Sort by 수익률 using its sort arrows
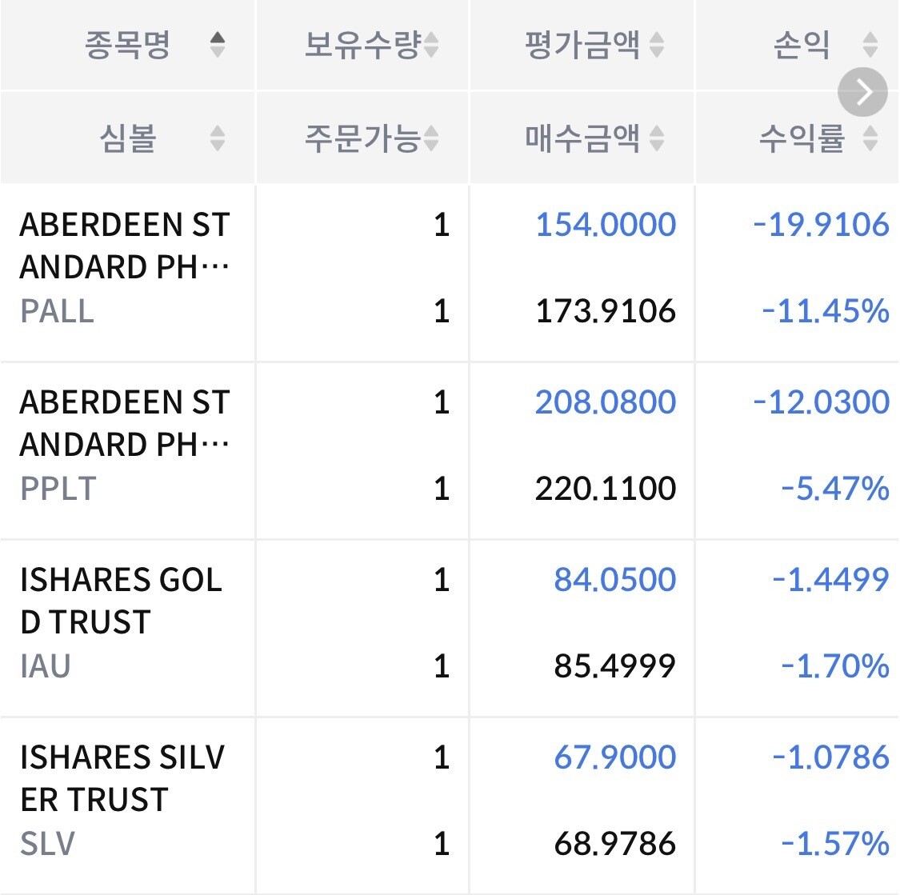The height and width of the screenshot is (895, 900). [x=870, y=138]
